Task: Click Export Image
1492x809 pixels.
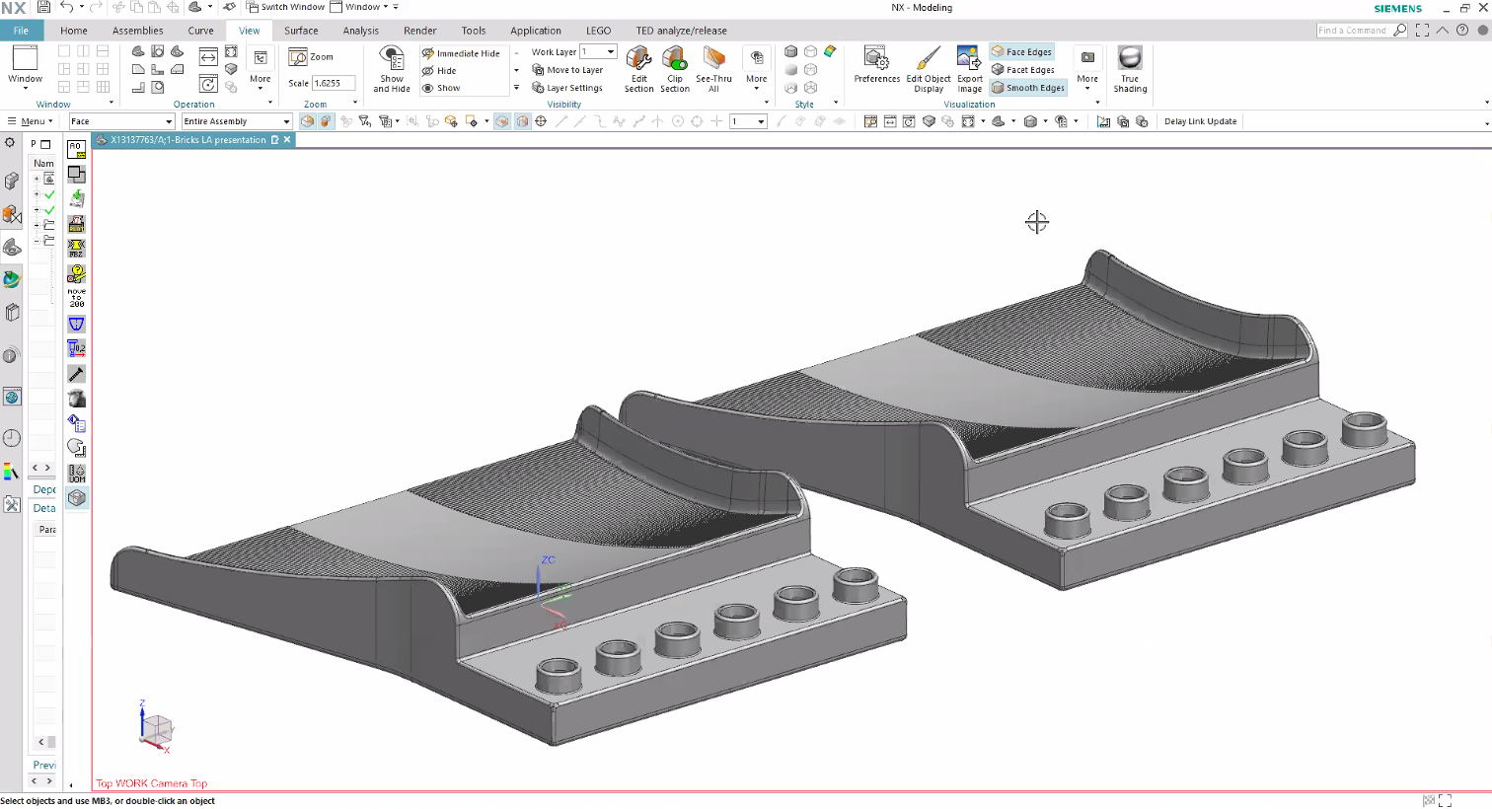Action: [969, 69]
